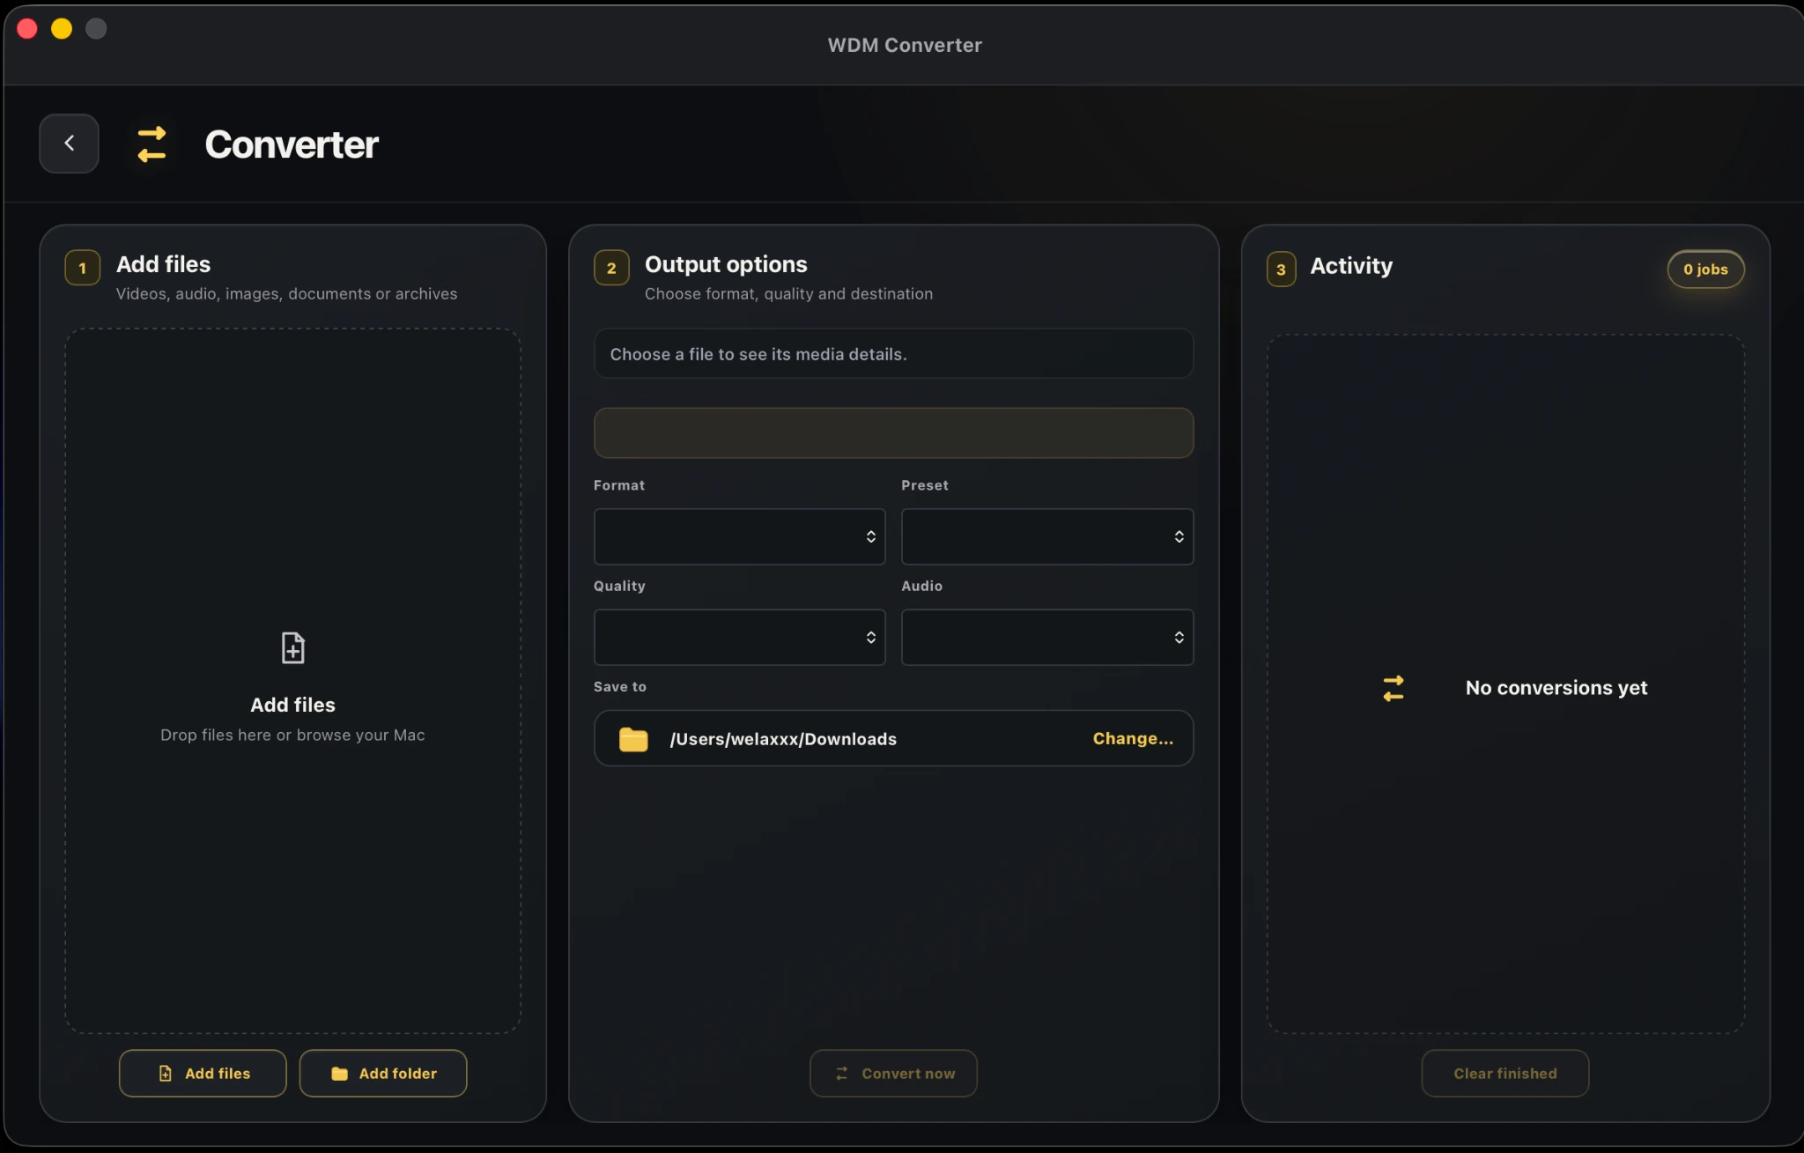Click step 1 badge next to Add files
This screenshot has width=1804, height=1153.
pos(83,269)
